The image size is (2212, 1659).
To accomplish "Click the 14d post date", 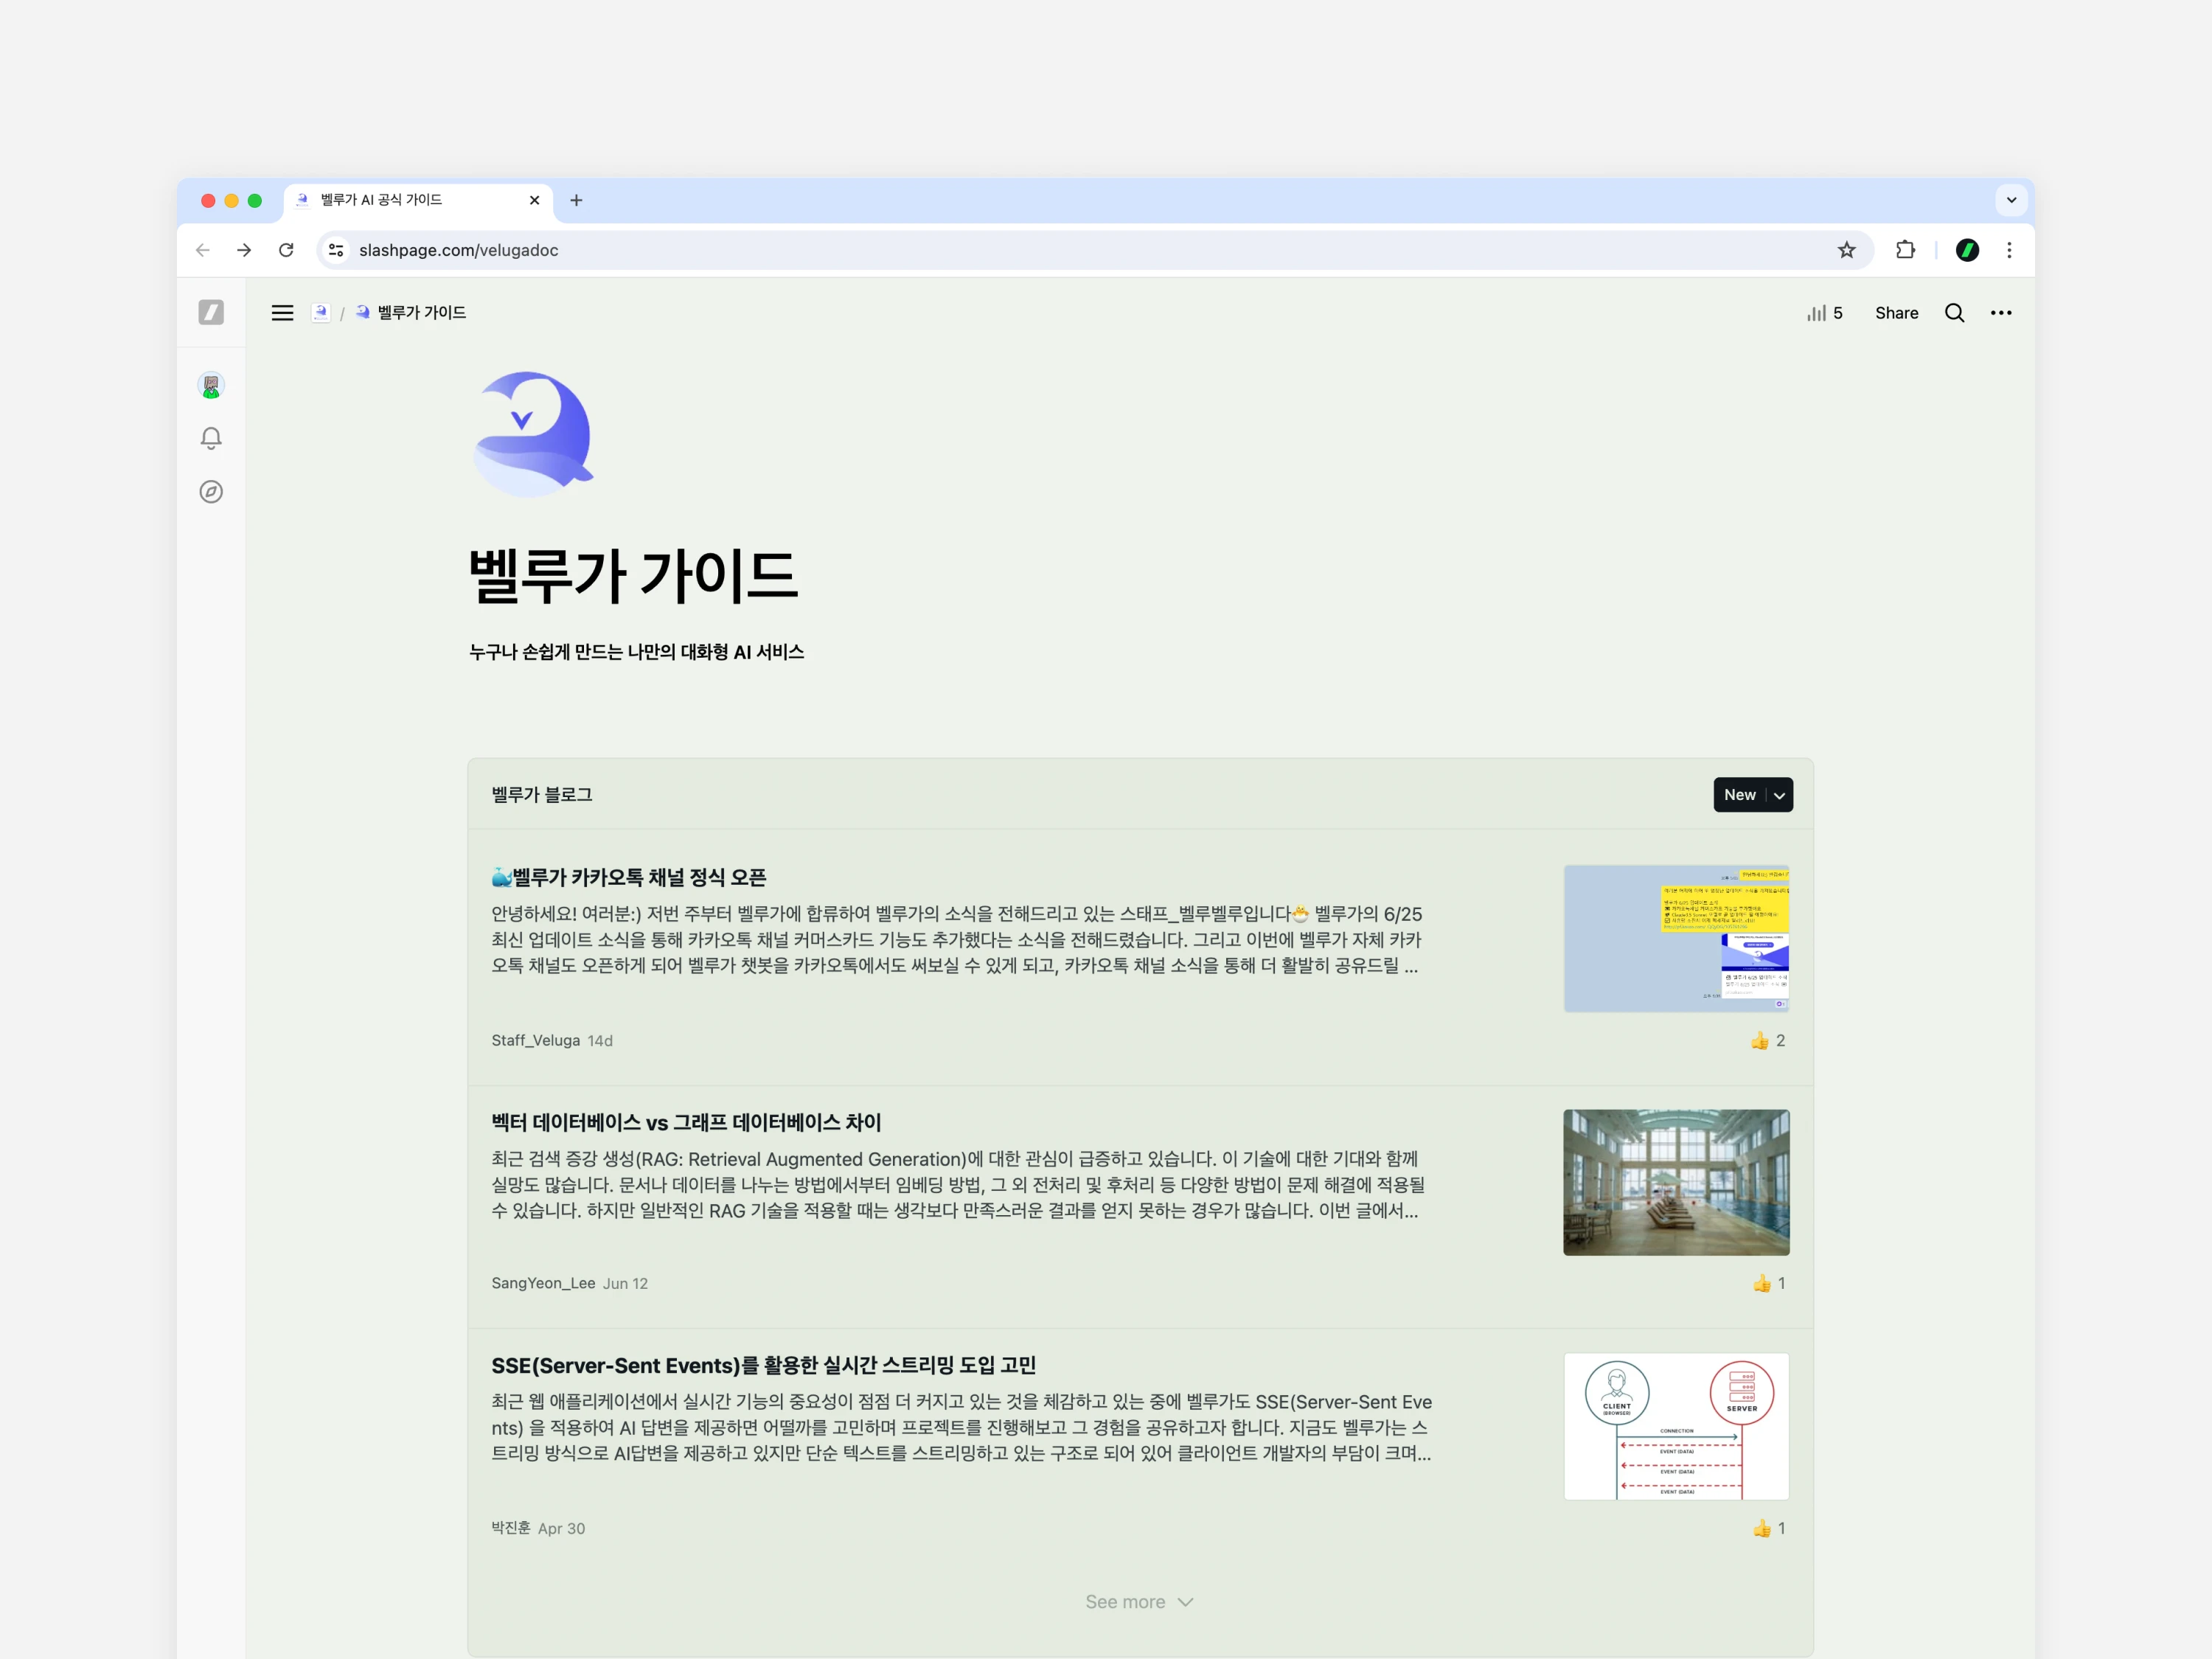I will click(x=600, y=1041).
